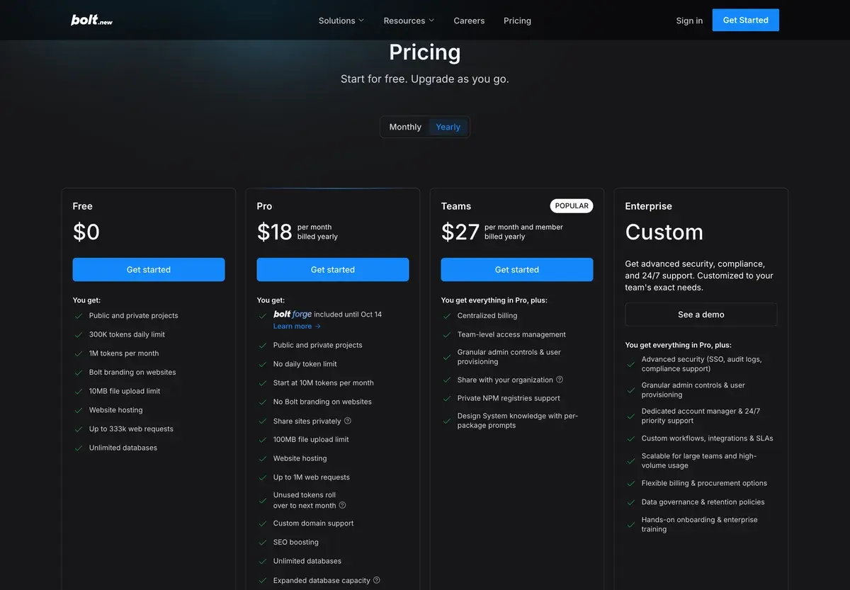
Task: Click text Public and private projects in Free plan
Action: (x=134, y=316)
